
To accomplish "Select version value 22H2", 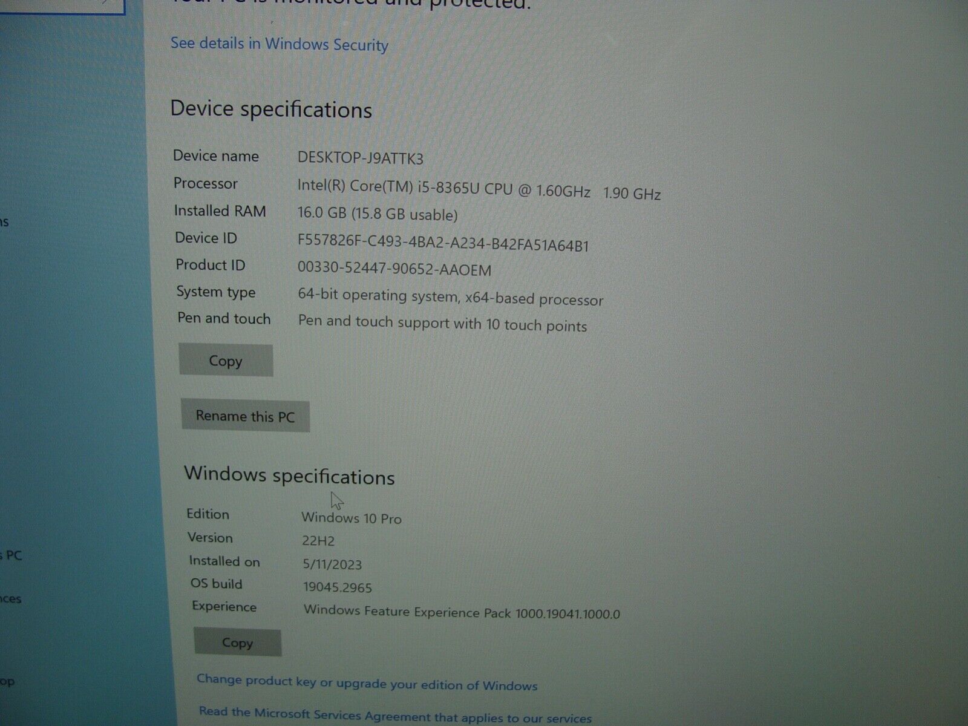I will [318, 541].
